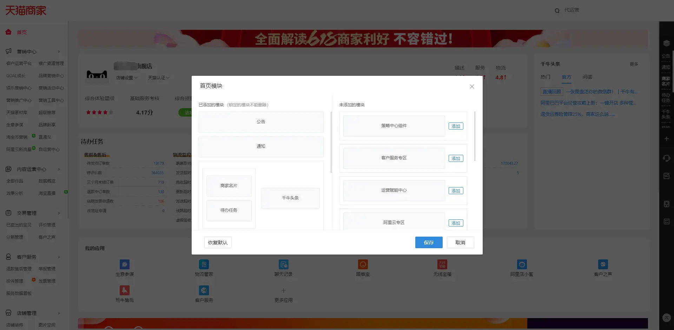Close the 首页模块 dialog
Viewport: 674px width, 330px height.
472,87
